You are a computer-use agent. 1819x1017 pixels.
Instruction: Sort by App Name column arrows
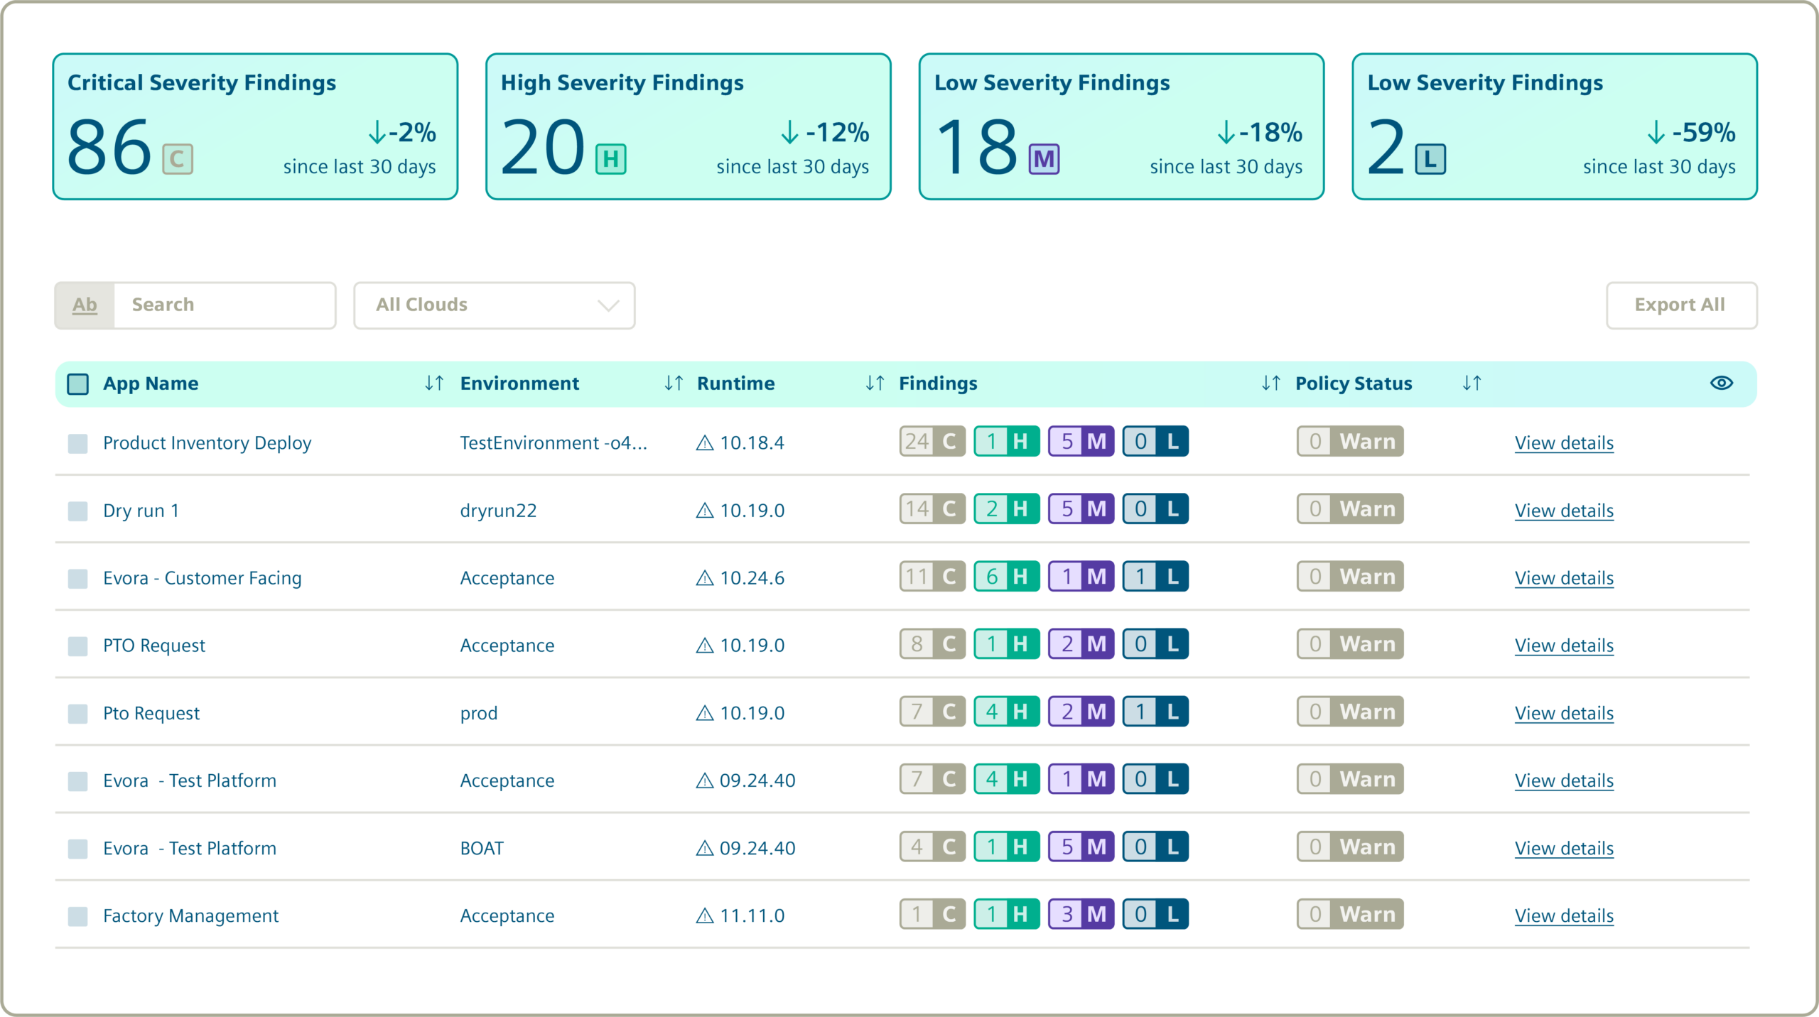click(434, 384)
